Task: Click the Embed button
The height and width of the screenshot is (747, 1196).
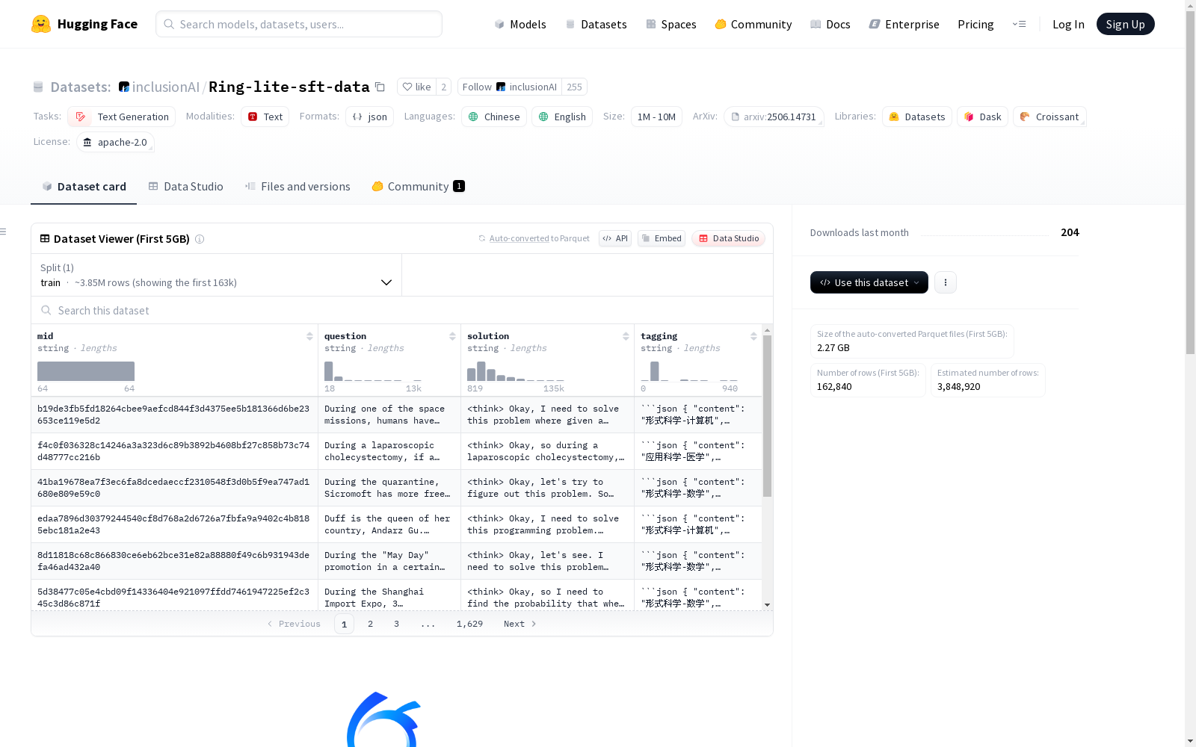Action: [662, 238]
